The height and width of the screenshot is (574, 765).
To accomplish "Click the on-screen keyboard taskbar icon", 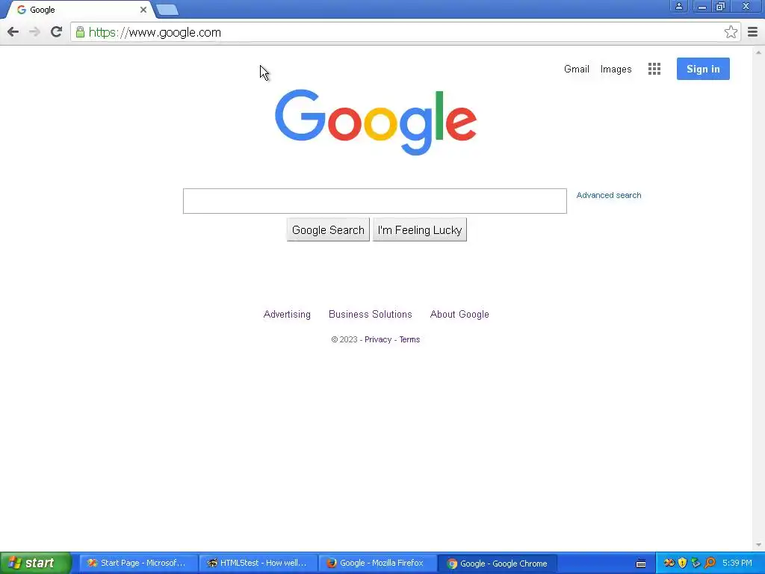I will click(x=641, y=564).
